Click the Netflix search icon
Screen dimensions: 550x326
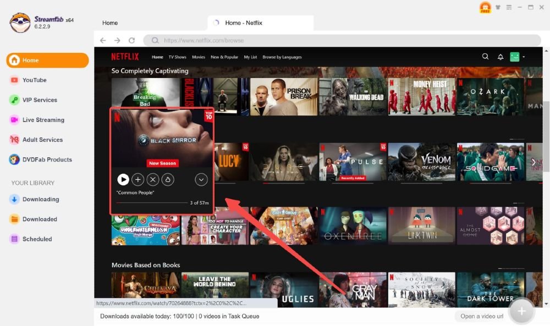(x=485, y=56)
